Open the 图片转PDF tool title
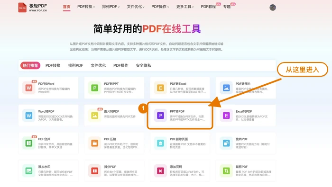The height and width of the screenshot is (187, 332). (111, 111)
